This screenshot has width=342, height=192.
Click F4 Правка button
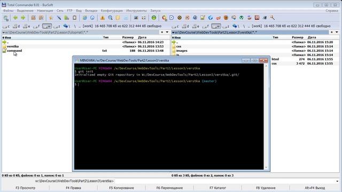(73, 188)
